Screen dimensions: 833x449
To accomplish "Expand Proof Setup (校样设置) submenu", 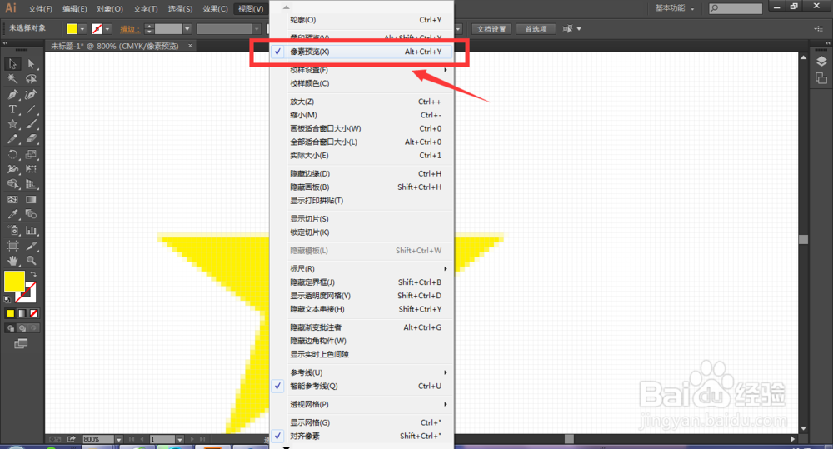I will point(362,70).
